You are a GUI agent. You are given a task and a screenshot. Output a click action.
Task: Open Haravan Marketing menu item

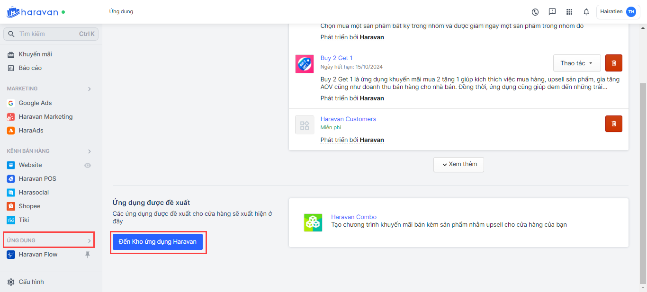46,117
